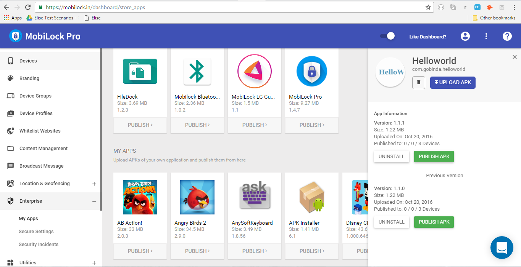Viewport: 521px width, 267px height.
Task: Select Whitelist Websites in the sidebar
Action: click(50, 131)
